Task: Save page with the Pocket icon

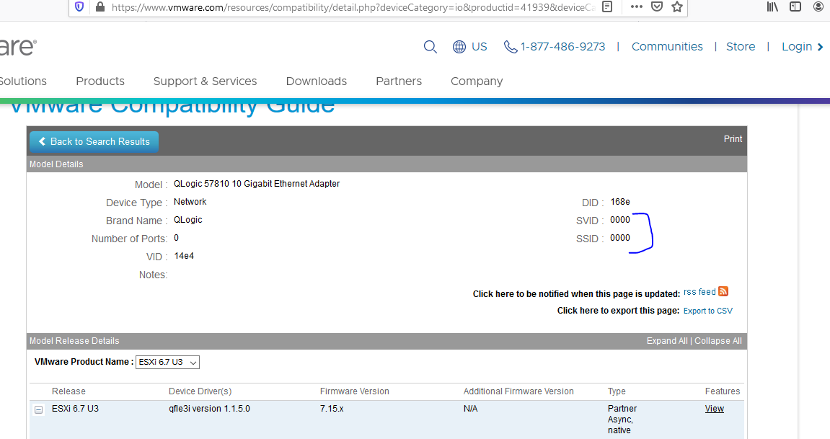Action: pos(656,6)
